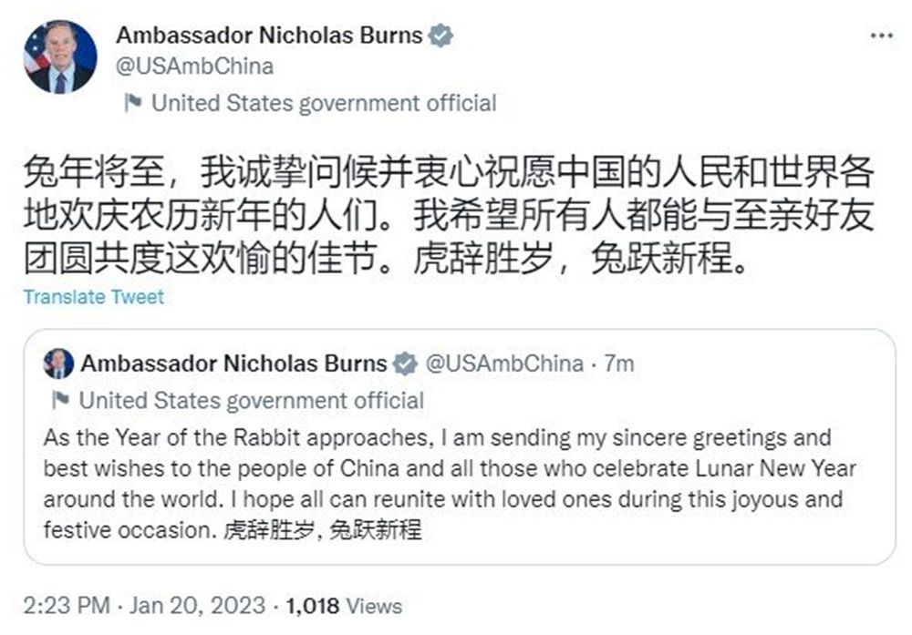Open Ambassador Nicholas Burns profile name in header

[269, 36]
